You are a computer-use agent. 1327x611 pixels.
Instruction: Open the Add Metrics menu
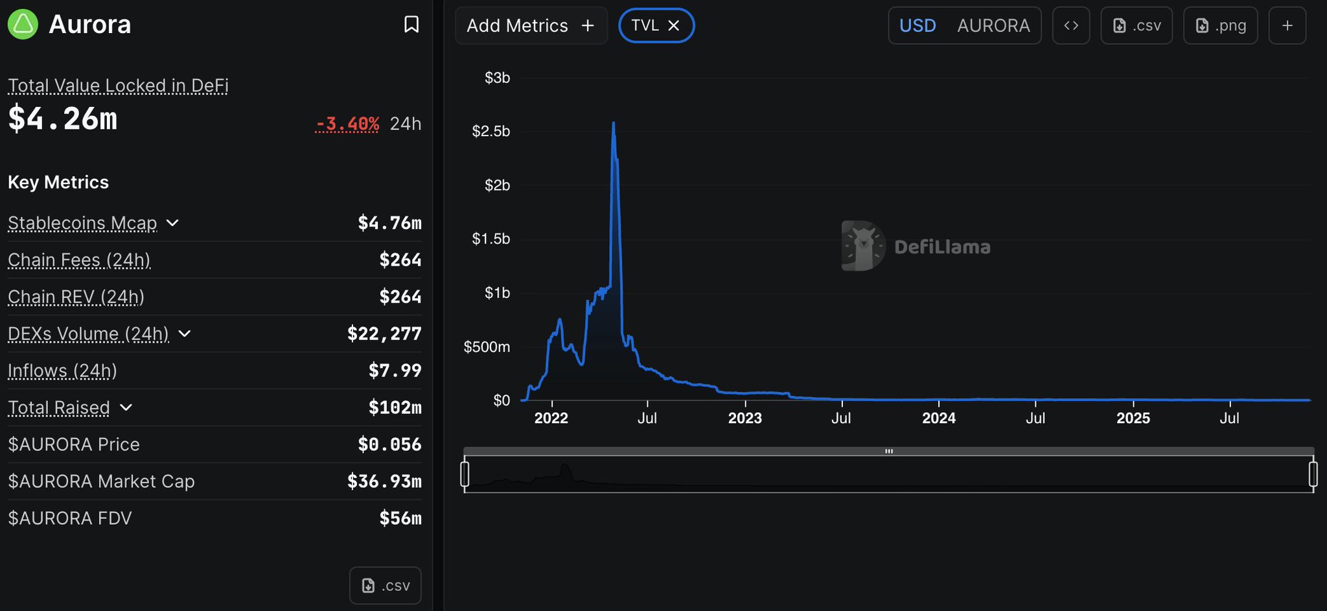531,26
